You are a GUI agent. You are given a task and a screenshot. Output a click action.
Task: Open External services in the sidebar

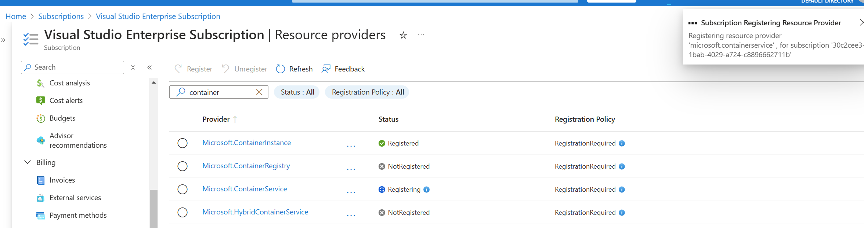pyautogui.click(x=75, y=198)
